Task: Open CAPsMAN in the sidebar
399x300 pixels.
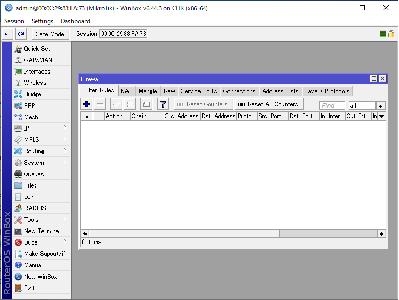Action: pos(41,60)
